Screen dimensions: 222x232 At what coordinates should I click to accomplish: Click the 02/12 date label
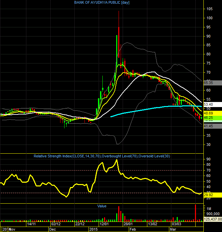point(56,224)
